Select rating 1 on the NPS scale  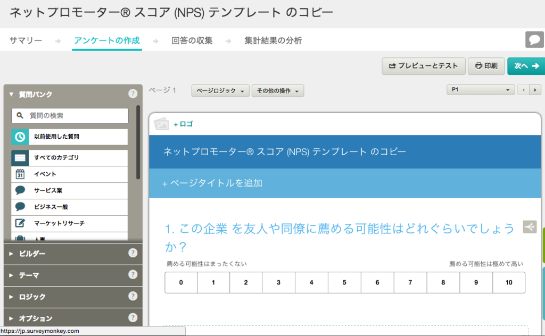pyautogui.click(x=213, y=282)
